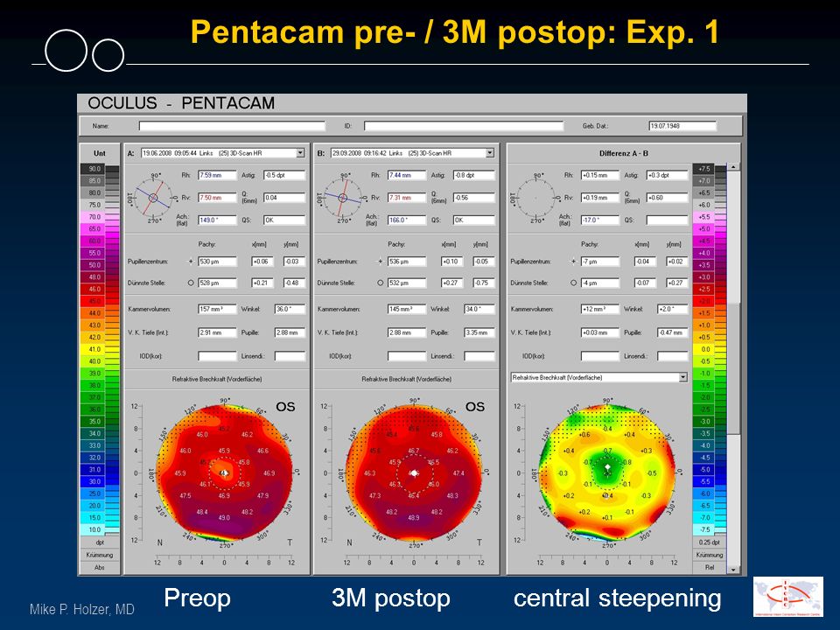Image resolution: width=840 pixels, height=630 pixels.
Task: Click the Geb. Dat. field showing 19.07.1948
Action: 682,126
